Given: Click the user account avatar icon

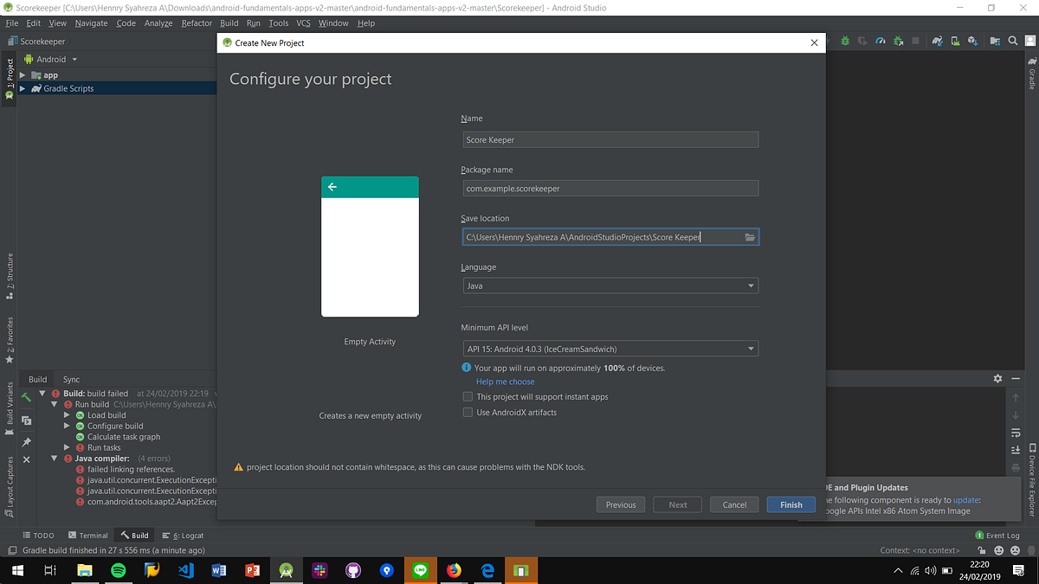Looking at the screenshot, I should tap(1029, 41).
